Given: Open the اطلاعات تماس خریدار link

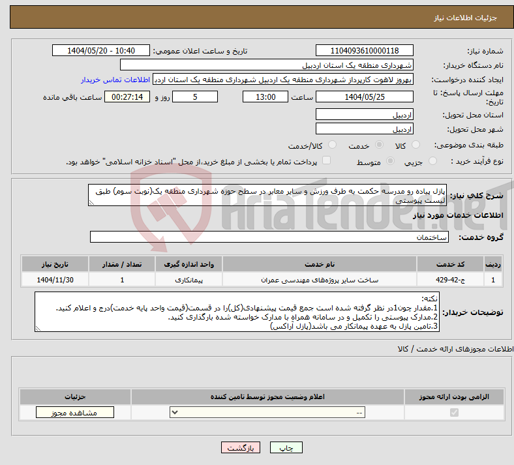Looking at the screenshot, I should pos(115,80).
